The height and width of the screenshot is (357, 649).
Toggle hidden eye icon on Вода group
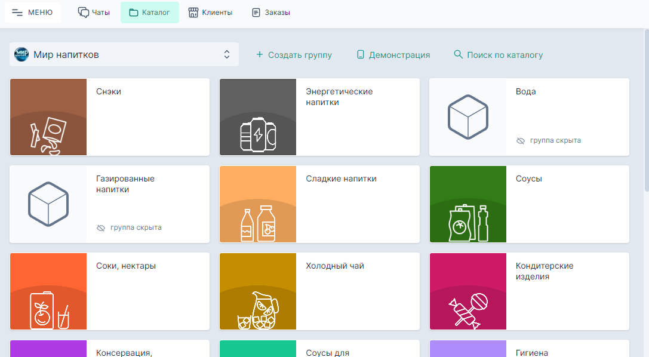(x=521, y=141)
